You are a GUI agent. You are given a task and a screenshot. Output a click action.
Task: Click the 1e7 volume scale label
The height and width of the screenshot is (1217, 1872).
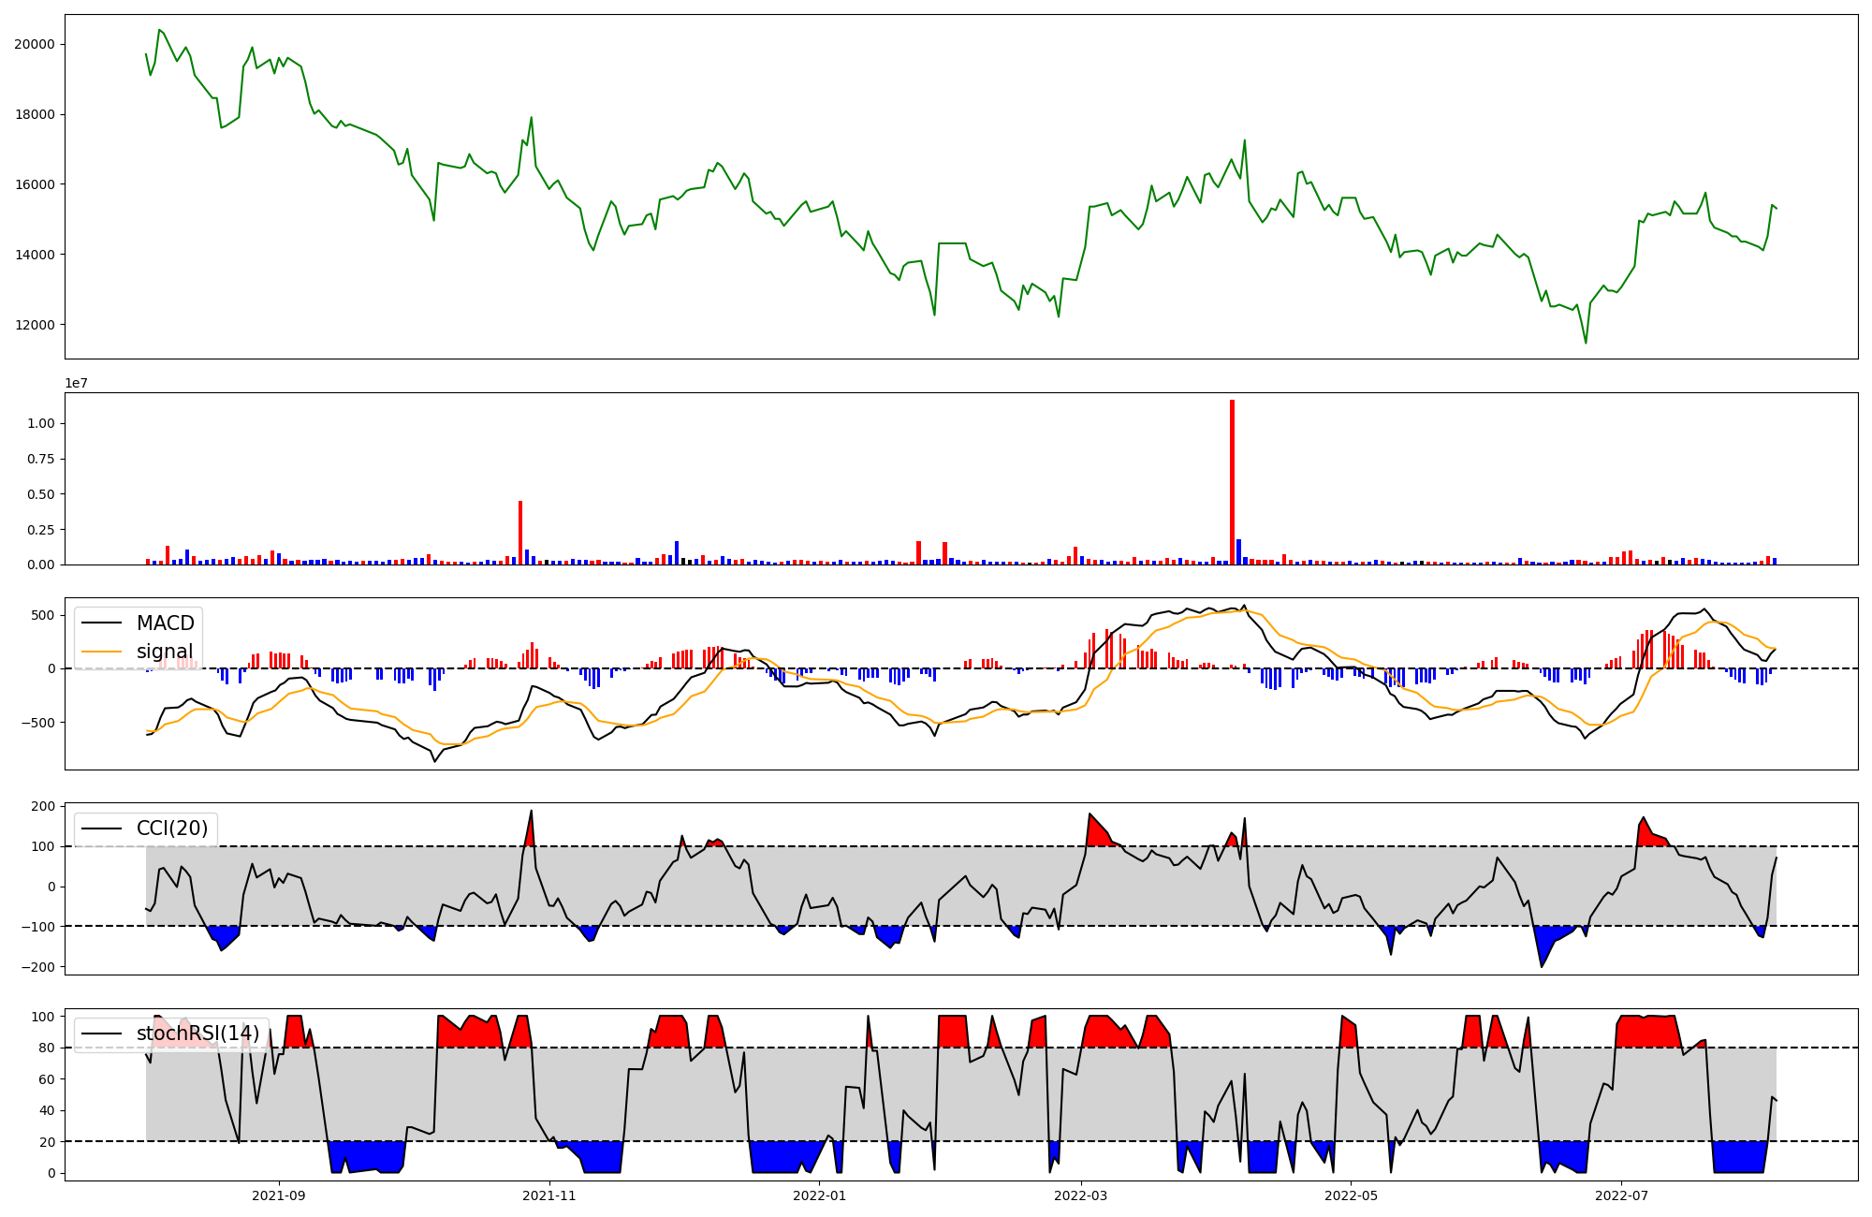coord(77,383)
